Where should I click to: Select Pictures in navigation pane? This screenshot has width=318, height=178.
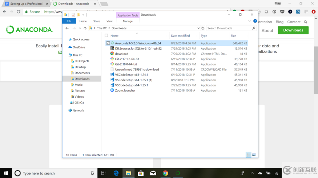[80, 90]
